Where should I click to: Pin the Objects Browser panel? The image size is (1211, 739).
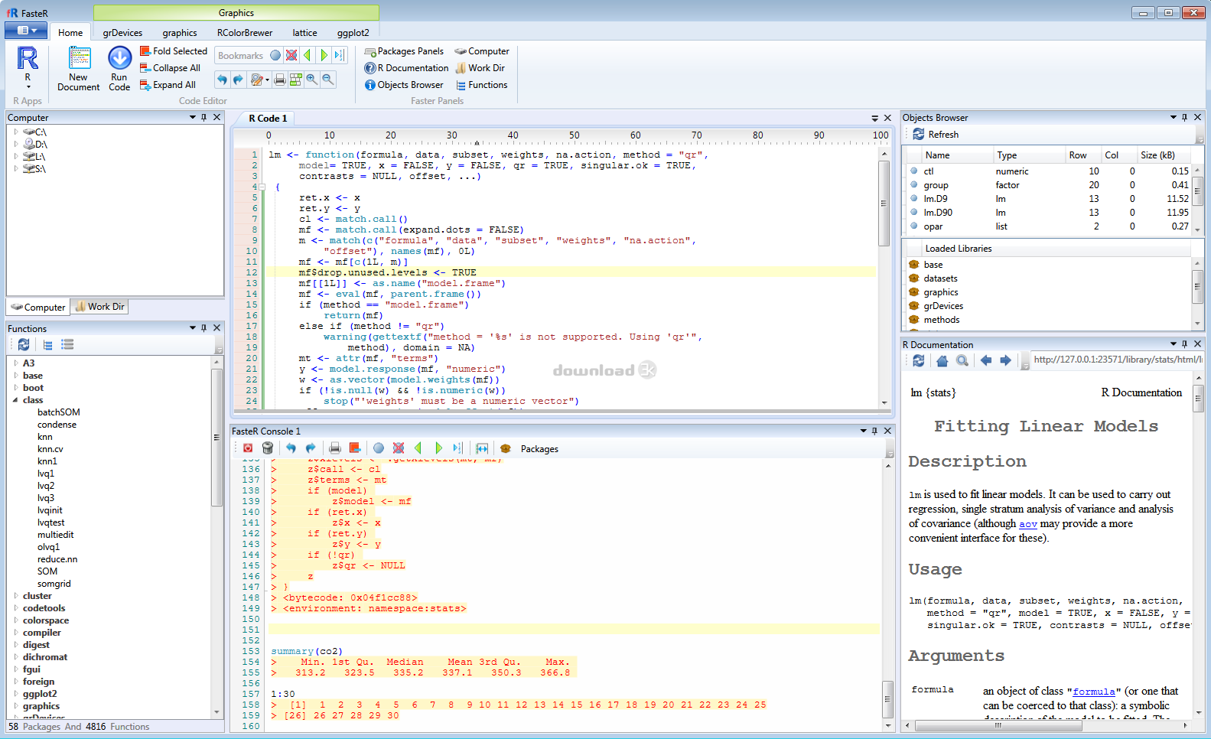click(1185, 118)
